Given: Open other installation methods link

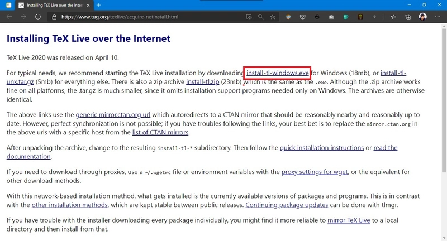Looking at the screenshot, I should (x=69, y=205).
